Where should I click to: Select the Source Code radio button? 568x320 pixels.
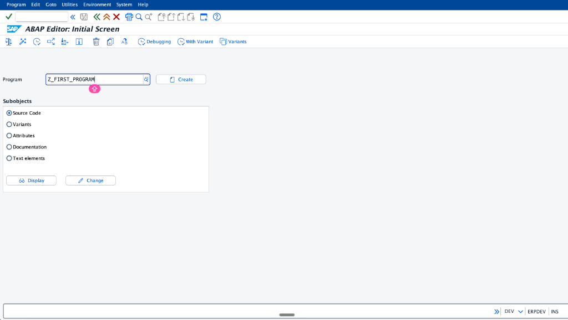pyautogui.click(x=9, y=113)
